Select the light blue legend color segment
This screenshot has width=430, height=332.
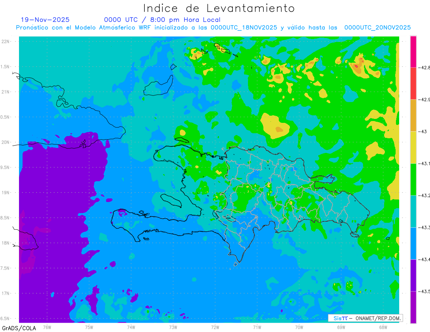413,243
